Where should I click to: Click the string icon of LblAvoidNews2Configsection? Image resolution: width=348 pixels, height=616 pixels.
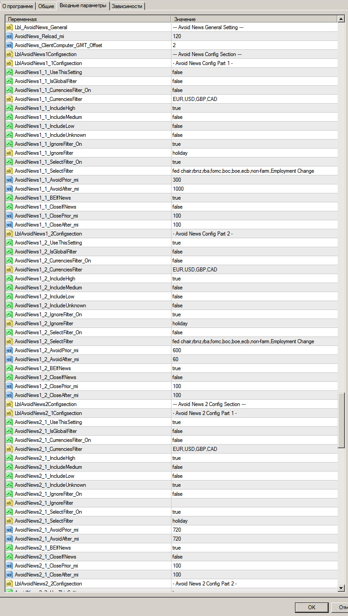[x=9, y=404]
